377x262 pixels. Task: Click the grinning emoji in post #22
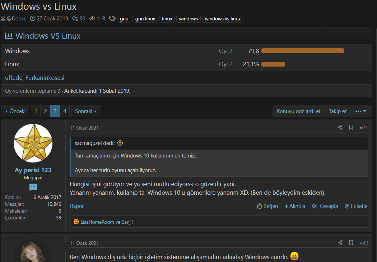[x=294, y=256]
